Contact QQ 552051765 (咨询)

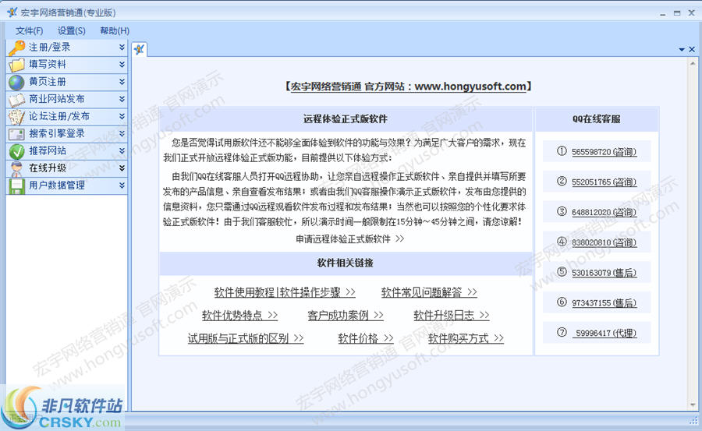[x=604, y=182]
